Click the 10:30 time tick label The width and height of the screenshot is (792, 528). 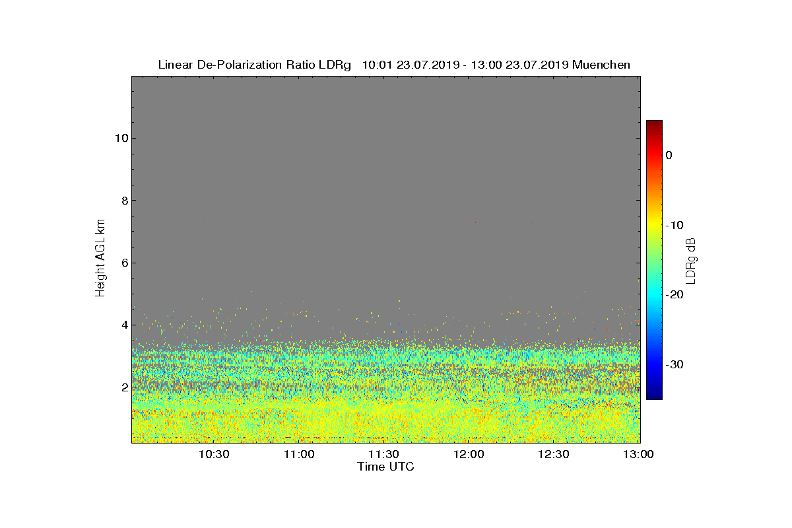click(214, 454)
